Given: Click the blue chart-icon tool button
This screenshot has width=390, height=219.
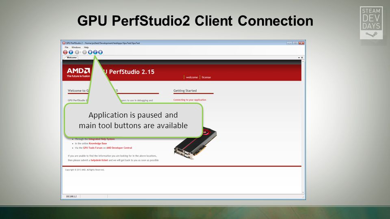Looking at the screenshot, I should click(95, 52).
